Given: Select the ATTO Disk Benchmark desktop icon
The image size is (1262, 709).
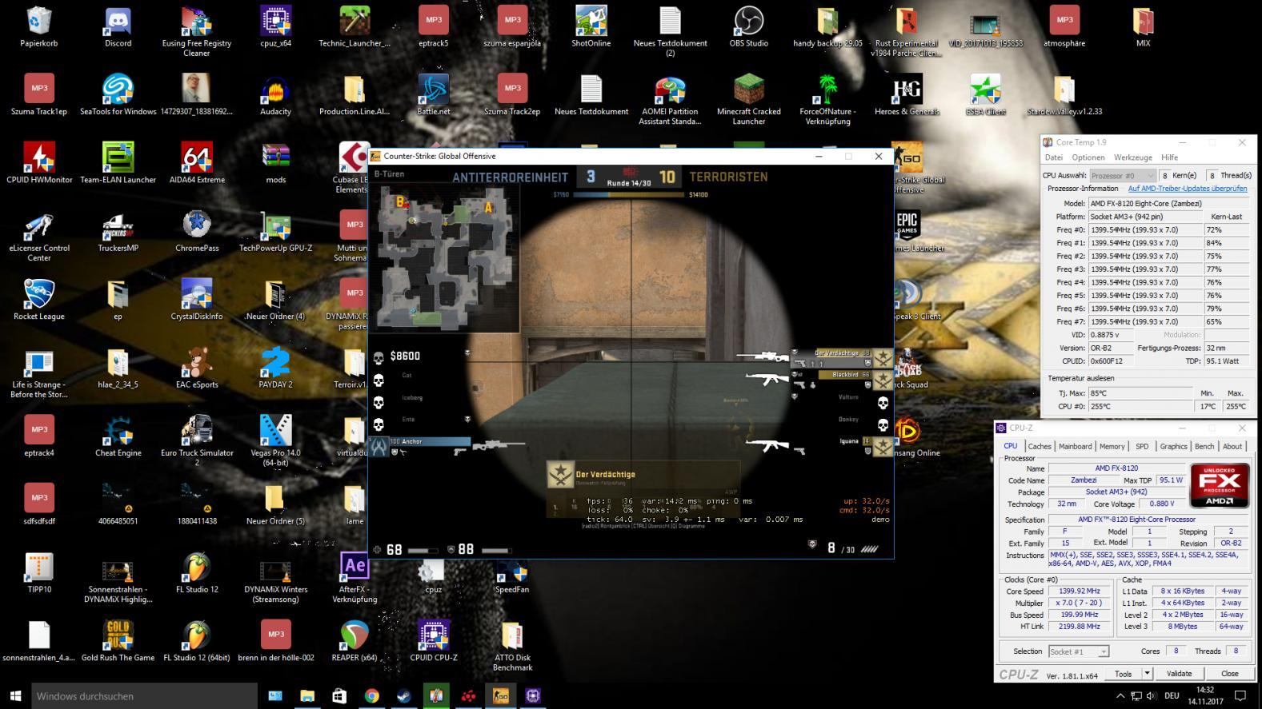Looking at the screenshot, I should point(512,645).
